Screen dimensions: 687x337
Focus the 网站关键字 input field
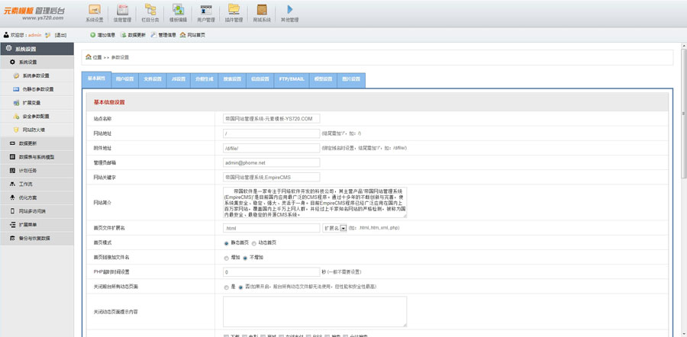(x=271, y=177)
